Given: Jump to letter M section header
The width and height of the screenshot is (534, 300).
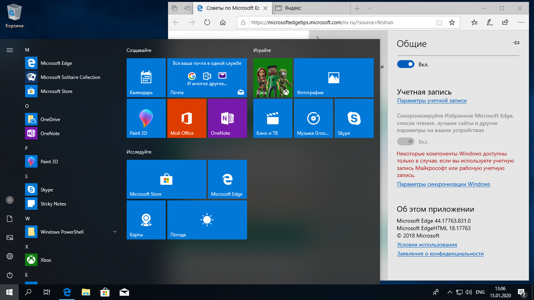Looking at the screenshot, I should 27,50.
